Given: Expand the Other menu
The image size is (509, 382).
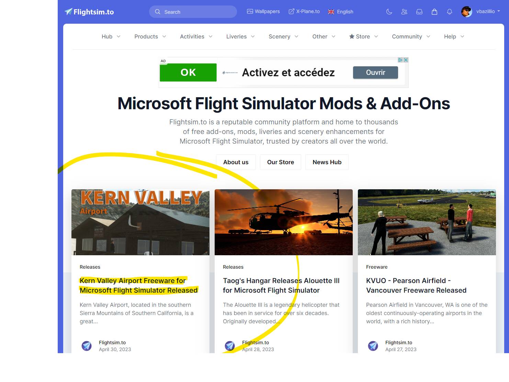Looking at the screenshot, I should coord(324,36).
